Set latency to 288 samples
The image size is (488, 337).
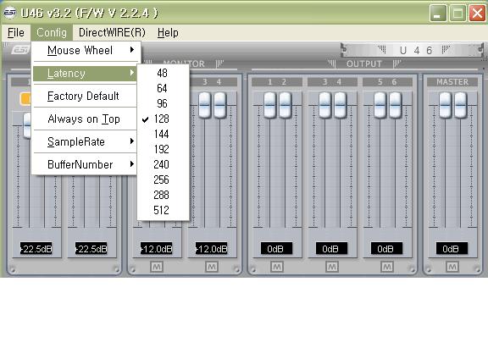(x=163, y=195)
